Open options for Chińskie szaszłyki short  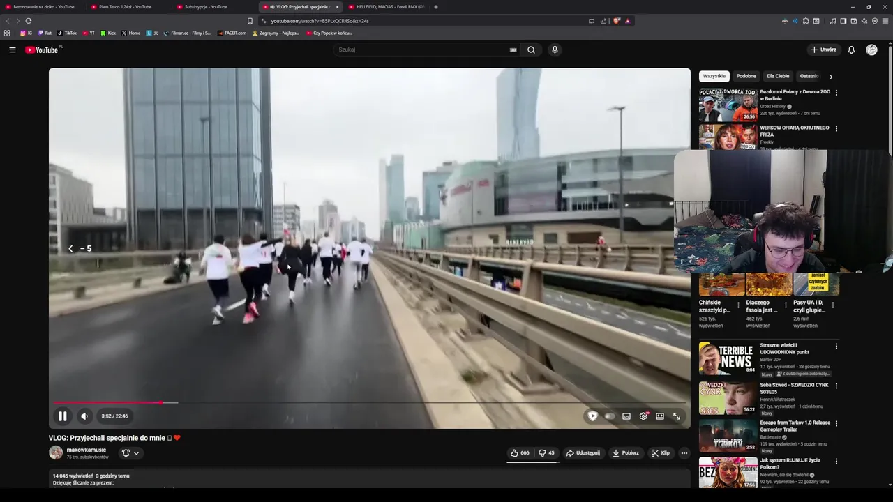[x=738, y=305]
